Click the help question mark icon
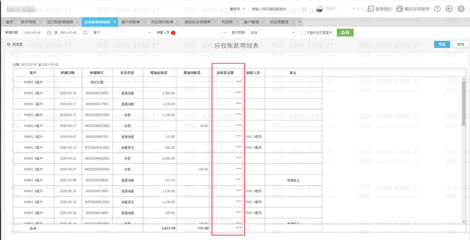Screen dimensions: 470x240 click(x=437, y=9)
